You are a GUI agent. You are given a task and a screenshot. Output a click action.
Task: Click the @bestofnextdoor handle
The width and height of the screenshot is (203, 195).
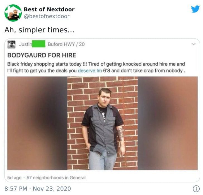pyautogui.click(x=47, y=16)
